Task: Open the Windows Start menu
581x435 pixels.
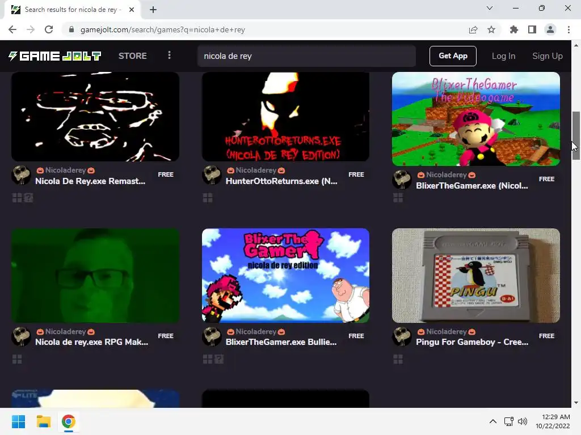Action: click(x=18, y=421)
